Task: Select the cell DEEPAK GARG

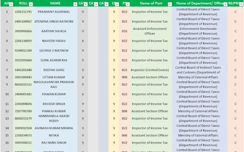Action: [54, 70]
